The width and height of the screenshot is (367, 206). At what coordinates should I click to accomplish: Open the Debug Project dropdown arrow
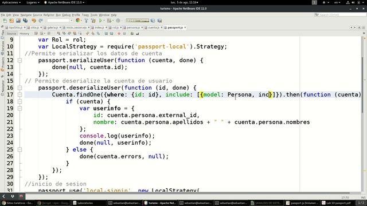(113, 21)
